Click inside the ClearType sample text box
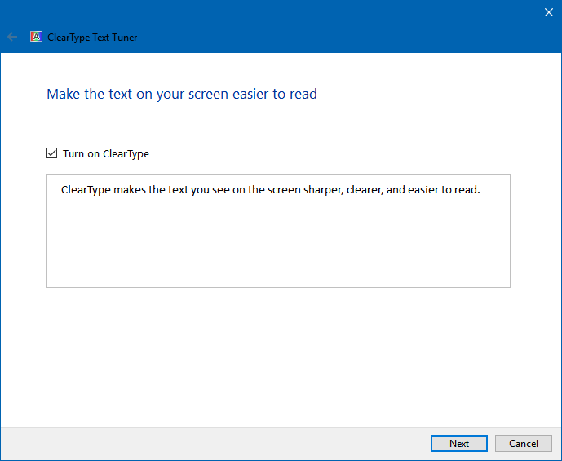Screen dimensions: 562x461 pos(278,231)
